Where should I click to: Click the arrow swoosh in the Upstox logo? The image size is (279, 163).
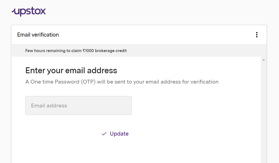click(14, 11)
